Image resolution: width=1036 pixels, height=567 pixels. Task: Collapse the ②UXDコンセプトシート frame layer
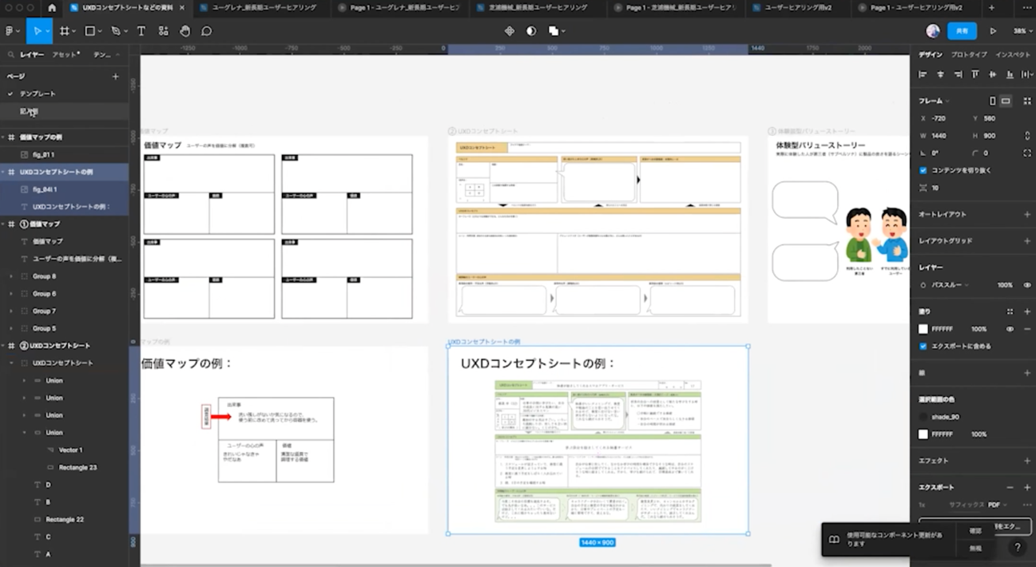point(4,346)
